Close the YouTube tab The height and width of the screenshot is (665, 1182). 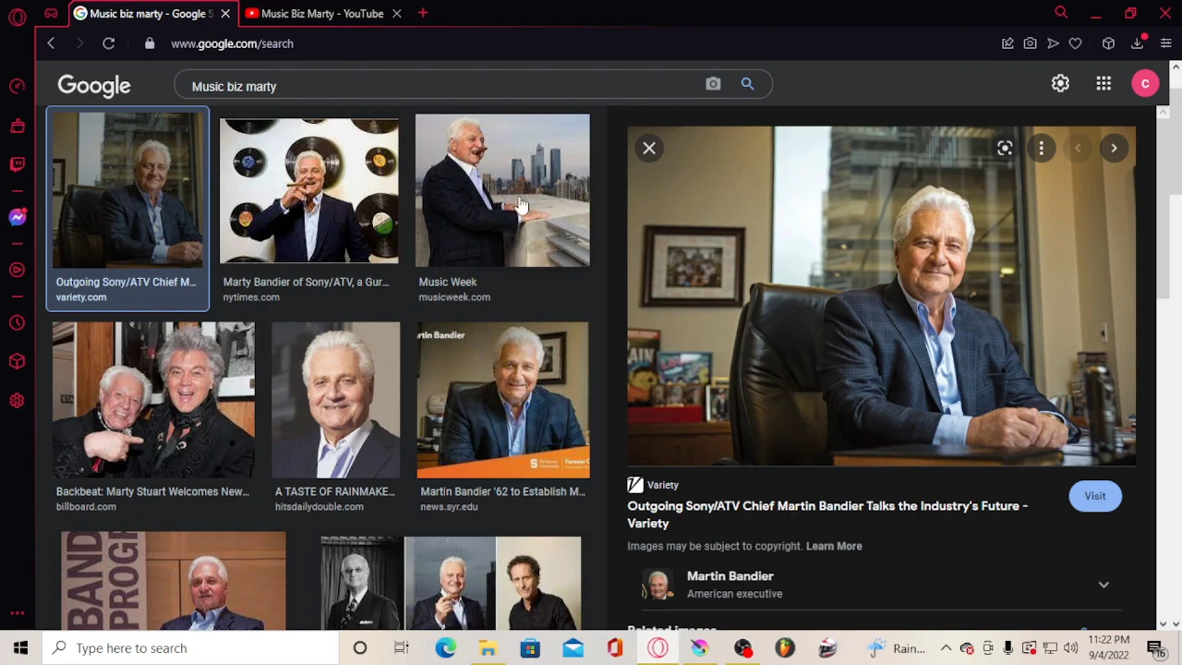[396, 14]
